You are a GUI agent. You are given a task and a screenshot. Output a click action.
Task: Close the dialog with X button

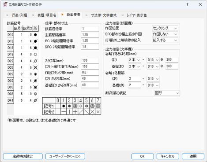point(200,4)
